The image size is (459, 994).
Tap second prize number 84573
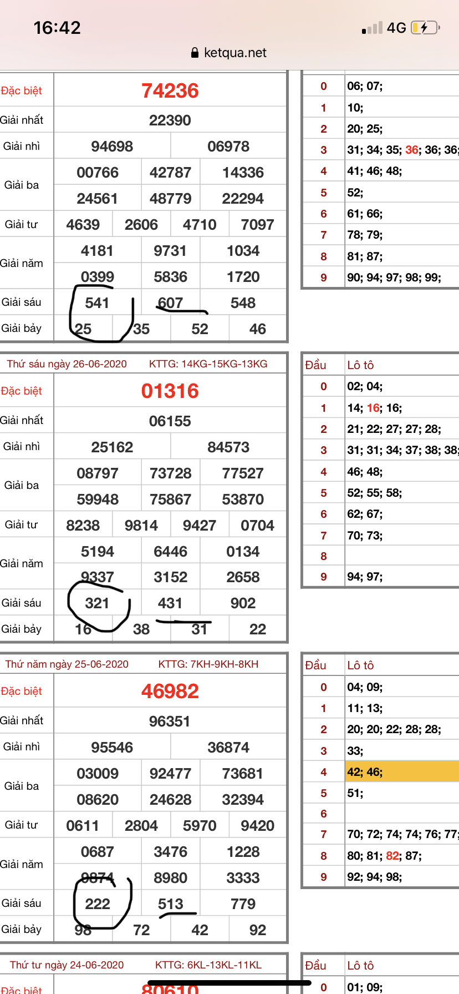[228, 447]
